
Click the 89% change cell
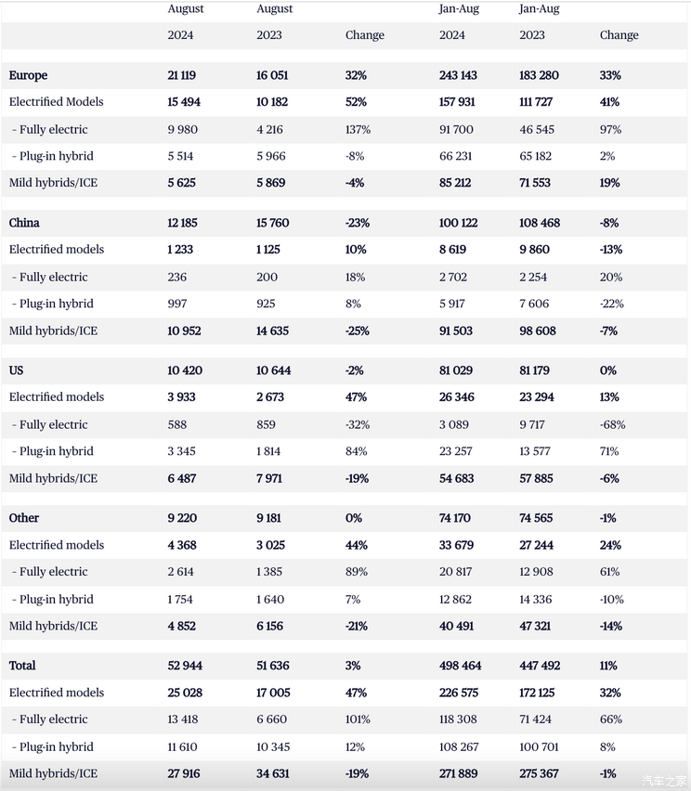pos(355,572)
